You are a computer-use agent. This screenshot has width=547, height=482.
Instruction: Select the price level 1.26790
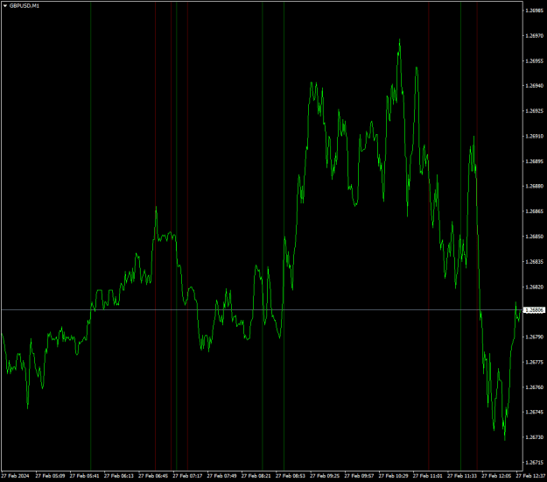coord(534,337)
